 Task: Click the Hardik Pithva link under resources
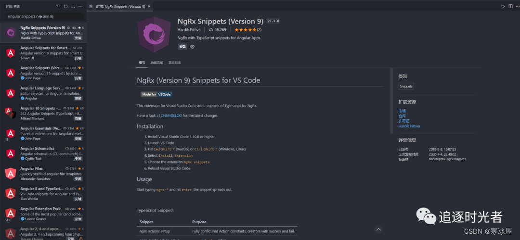point(409,126)
